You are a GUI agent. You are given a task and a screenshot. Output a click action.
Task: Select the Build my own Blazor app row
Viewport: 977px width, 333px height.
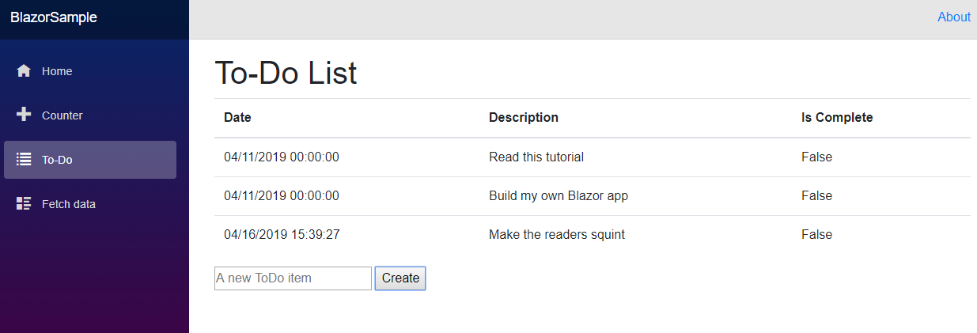pyautogui.click(x=593, y=195)
